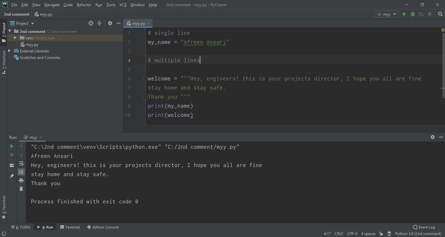
Task: Toggle scroll-to-end in console output
Action: point(21,172)
